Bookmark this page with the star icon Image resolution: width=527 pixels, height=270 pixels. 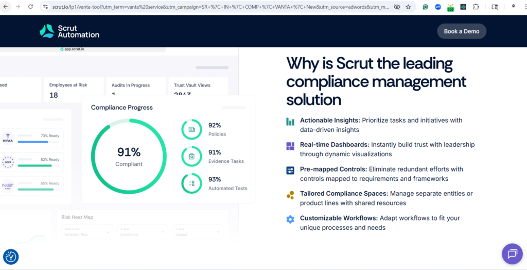408,7
